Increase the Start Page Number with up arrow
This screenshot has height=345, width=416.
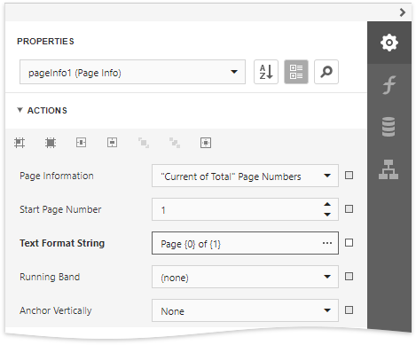(x=327, y=204)
